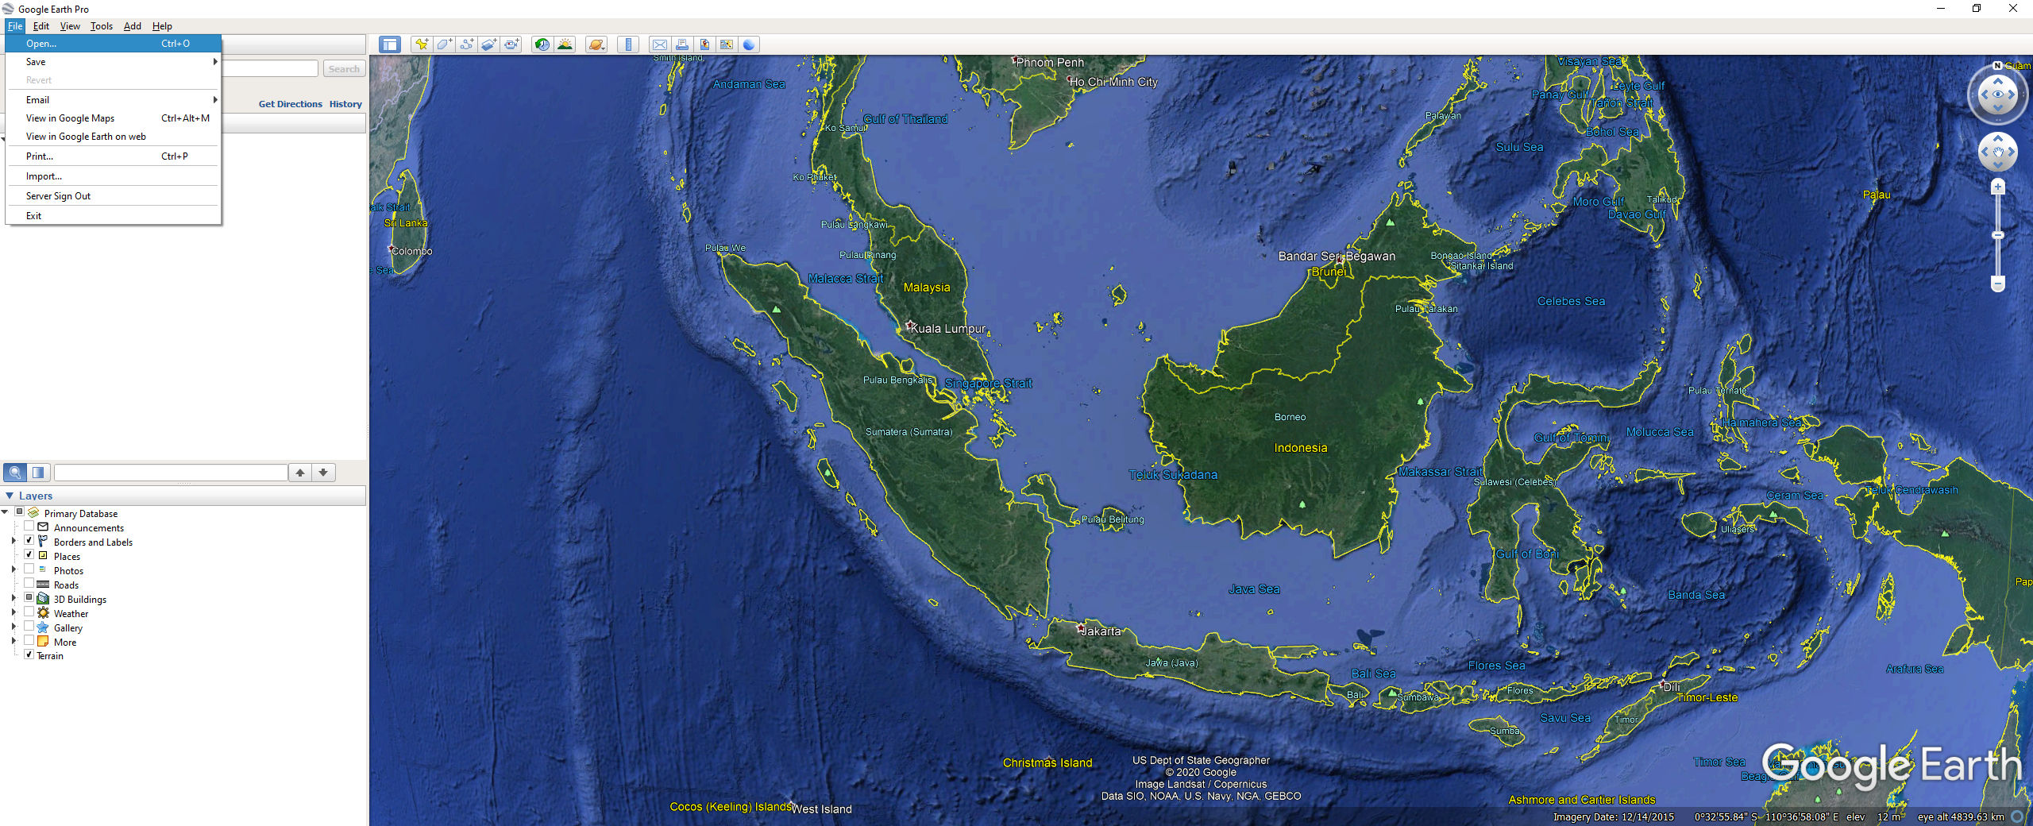Collapse the Primary Database tree node
This screenshot has width=2033, height=826.
point(5,512)
